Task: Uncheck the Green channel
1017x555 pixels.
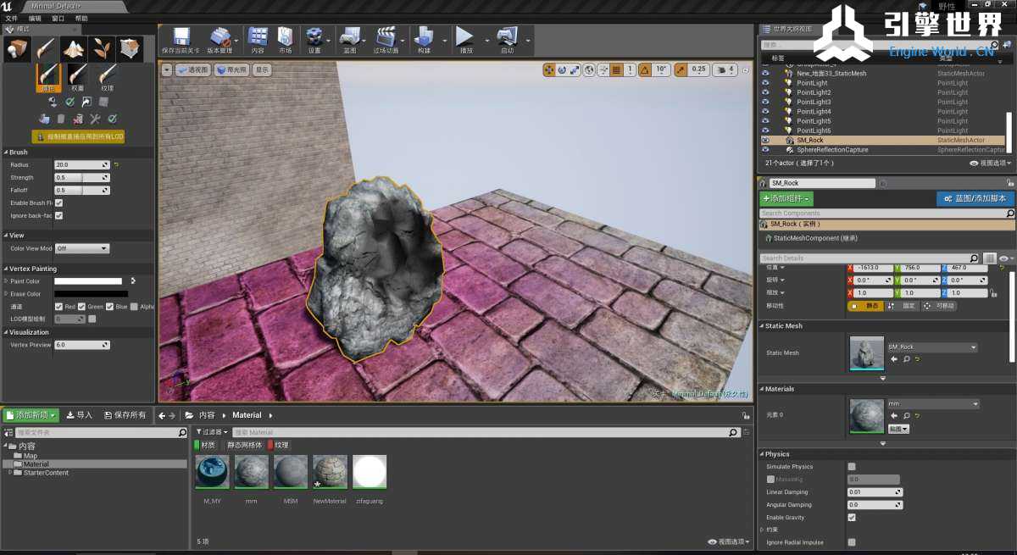Action: (x=82, y=307)
